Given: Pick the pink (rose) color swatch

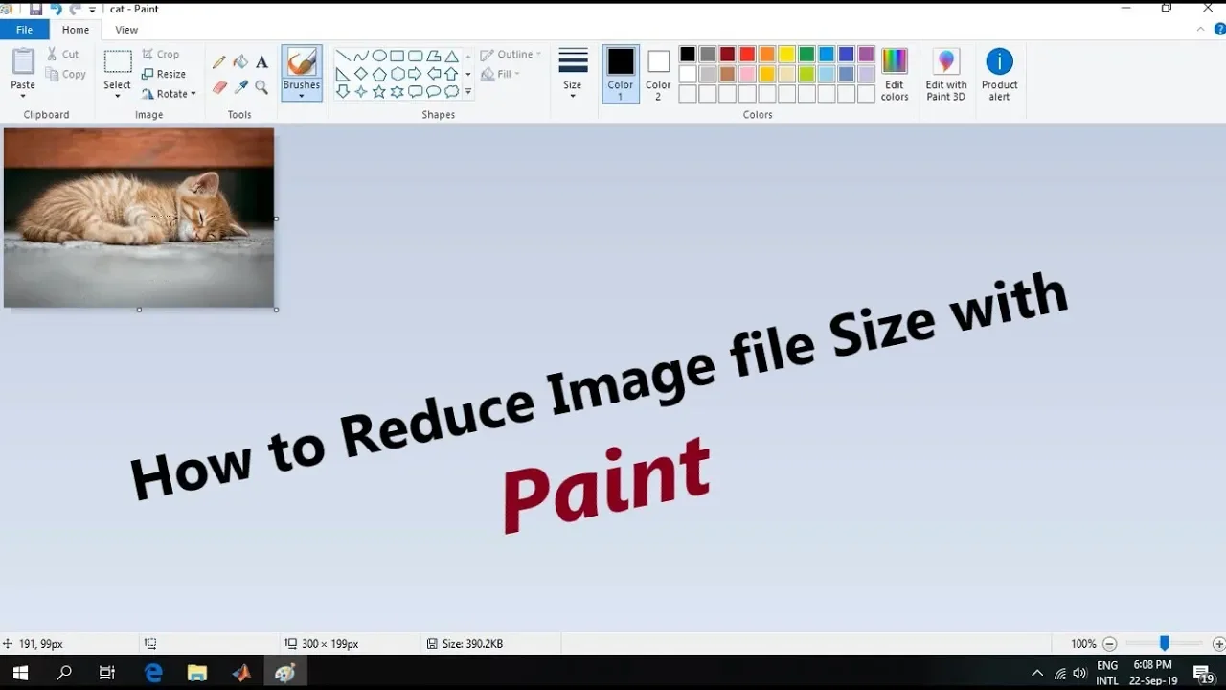Looking at the screenshot, I should pyautogui.click(x=747, y=74).
